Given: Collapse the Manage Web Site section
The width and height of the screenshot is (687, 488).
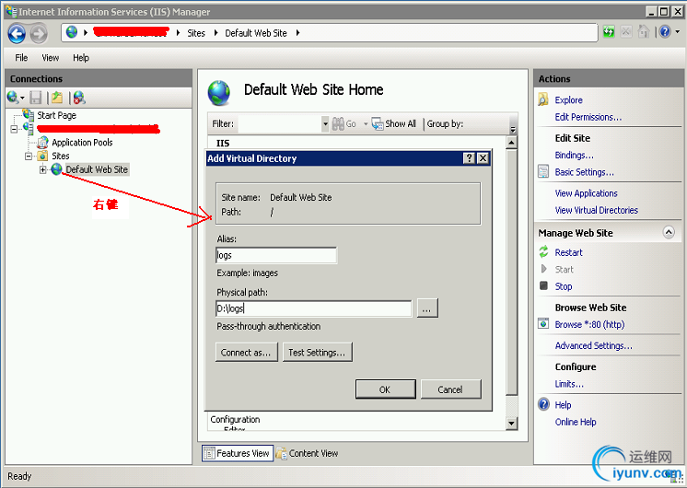Looking at the screenshot, I should click(x=669, y=232).
